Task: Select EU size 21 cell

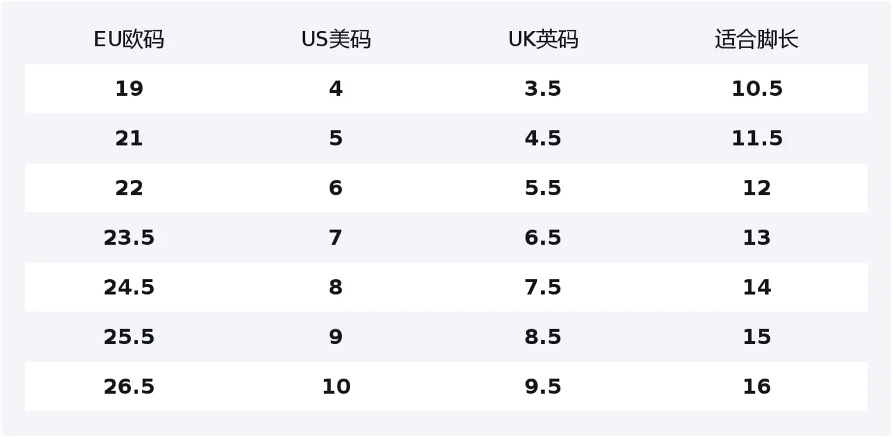Action: 129,138
